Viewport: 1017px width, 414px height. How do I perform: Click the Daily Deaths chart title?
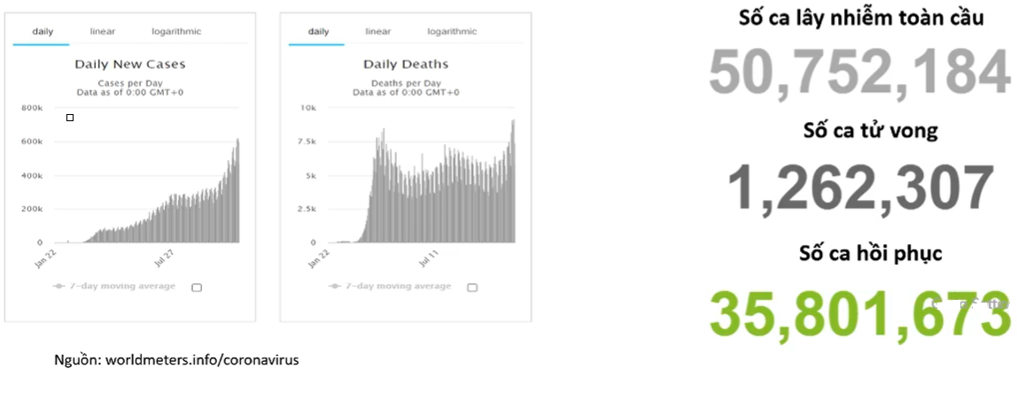[x=406, y=65]
